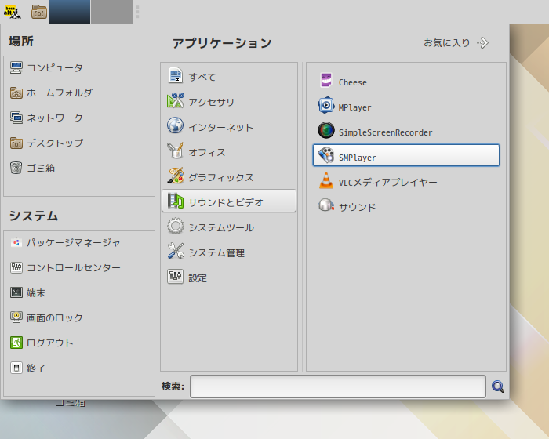The image size is (549, 439).
Task: Select システムツール gear icon
Action: tap(176, 226)
